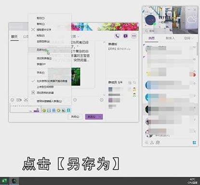
Task: Switch to the 联系人 tab in QQ panel
Action: (170, 38)
